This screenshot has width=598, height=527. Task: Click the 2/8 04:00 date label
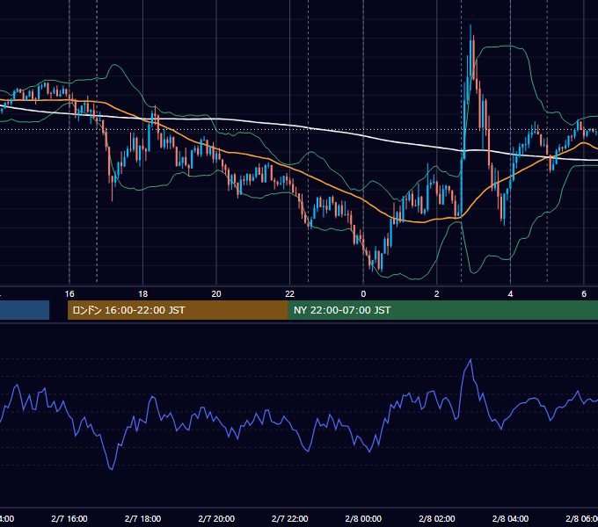tap(510, 518)
